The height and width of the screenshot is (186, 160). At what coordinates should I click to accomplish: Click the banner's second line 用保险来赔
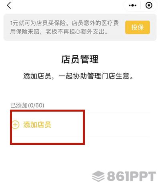click(x=59, y=32)
